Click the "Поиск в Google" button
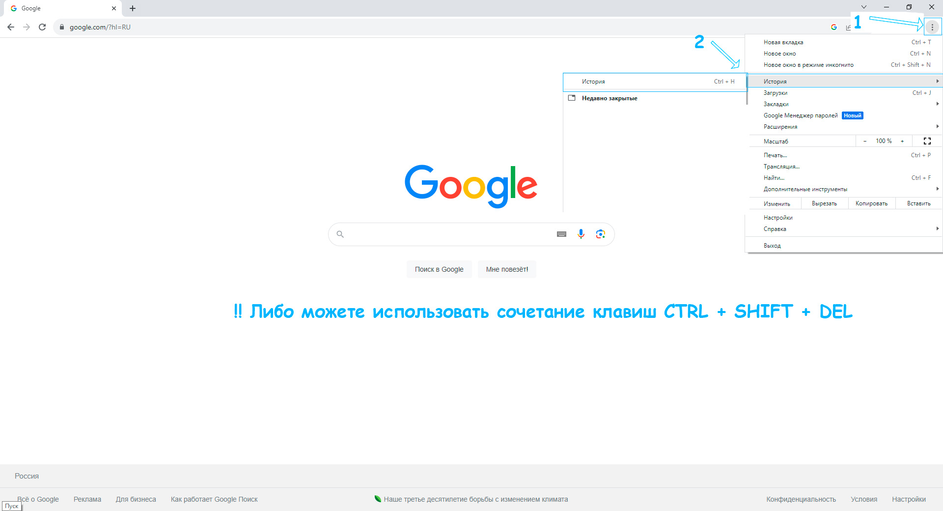Image resolution: width=943 pixels, height=511 pixels. pyautogui.click(x=439, y=269)
